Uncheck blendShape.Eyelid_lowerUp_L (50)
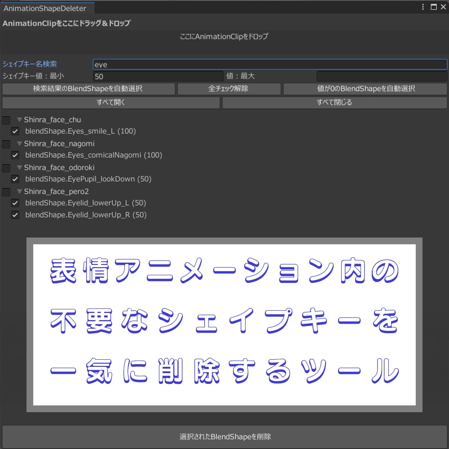This screenshot has width=449, height=449. [x=15, y=203]
